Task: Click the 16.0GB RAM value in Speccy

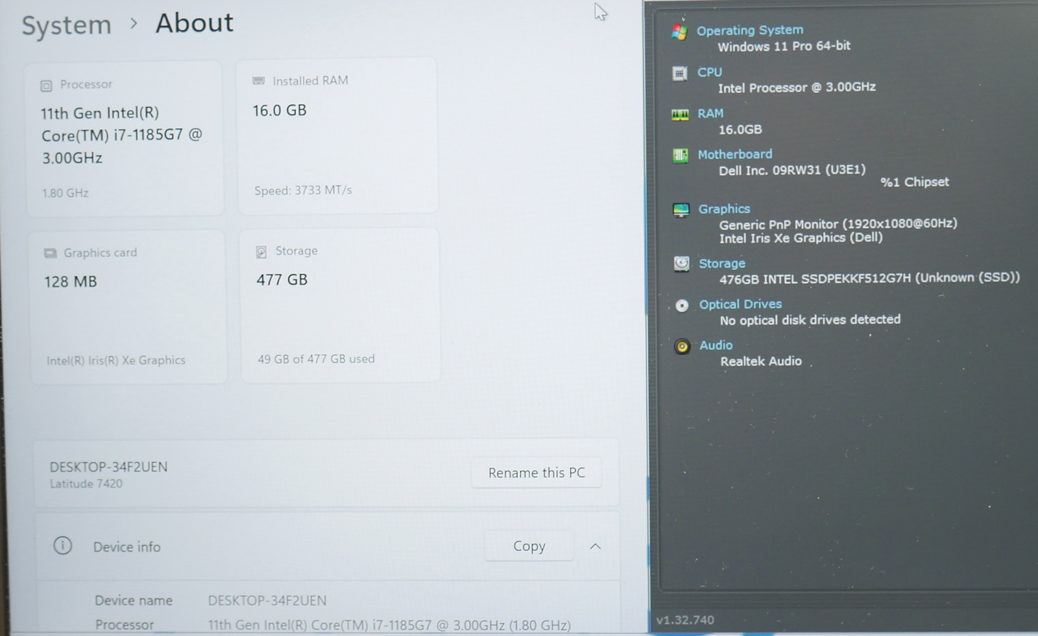Action: point(740,130)
